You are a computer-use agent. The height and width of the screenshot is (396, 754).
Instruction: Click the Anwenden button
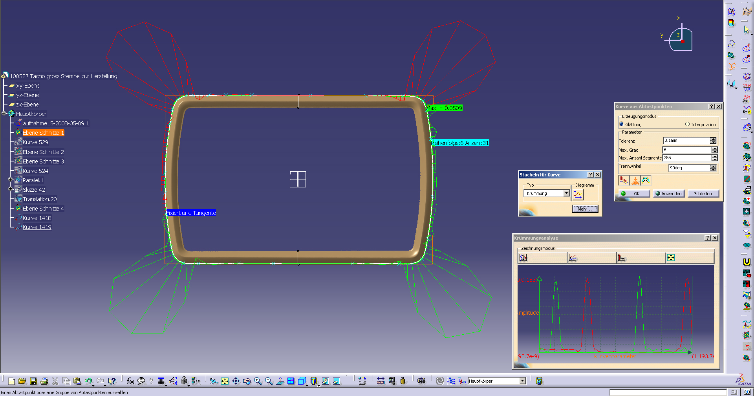click(x=669, y=194)
